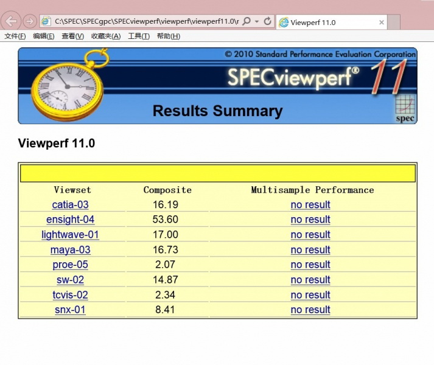
Task: Click the search magnifier in address bar
Action: tap(246, 21)
